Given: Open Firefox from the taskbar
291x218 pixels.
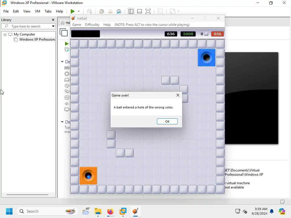Looking at the screenshot, I should (x=111, y=211).
